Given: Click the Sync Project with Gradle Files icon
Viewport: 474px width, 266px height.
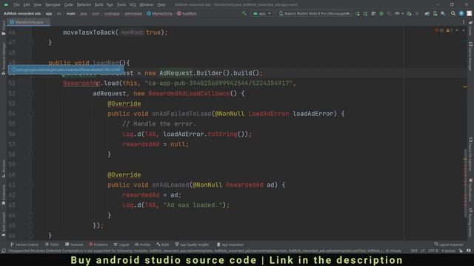Looking at the screenshot, I should click(x=427, y=13).
